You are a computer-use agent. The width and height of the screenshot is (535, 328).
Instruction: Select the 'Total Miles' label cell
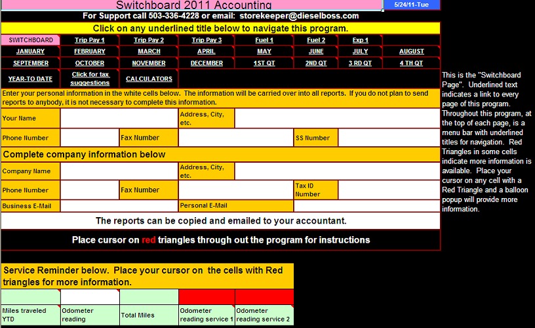149,315
